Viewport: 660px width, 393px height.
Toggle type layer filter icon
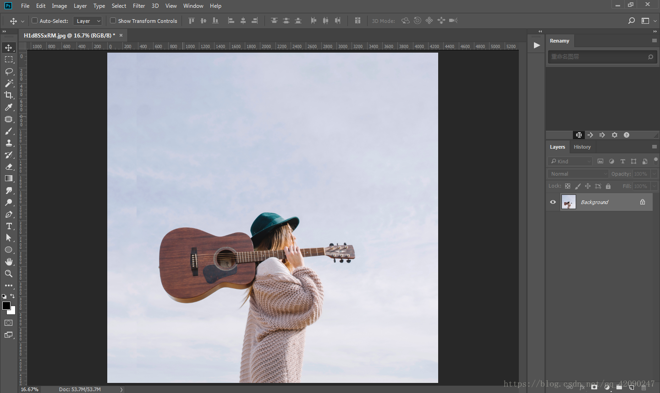point(622,161)
